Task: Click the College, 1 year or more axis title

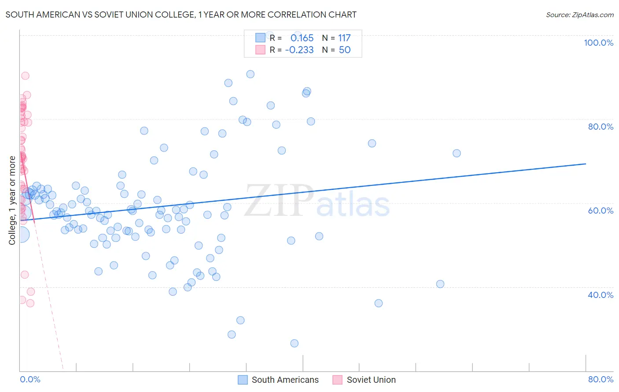Action: (x=12, y=200)
